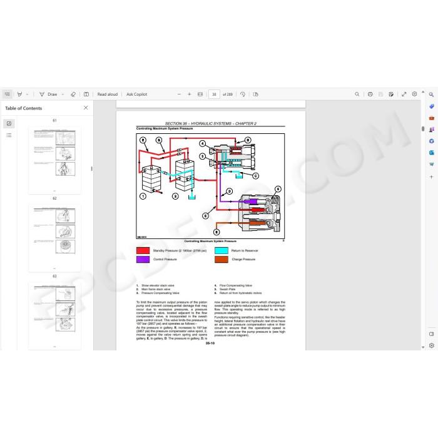Switch to page thumbnails view in the sidebar
Screen dimensions: 438x438
click(9, 123)
